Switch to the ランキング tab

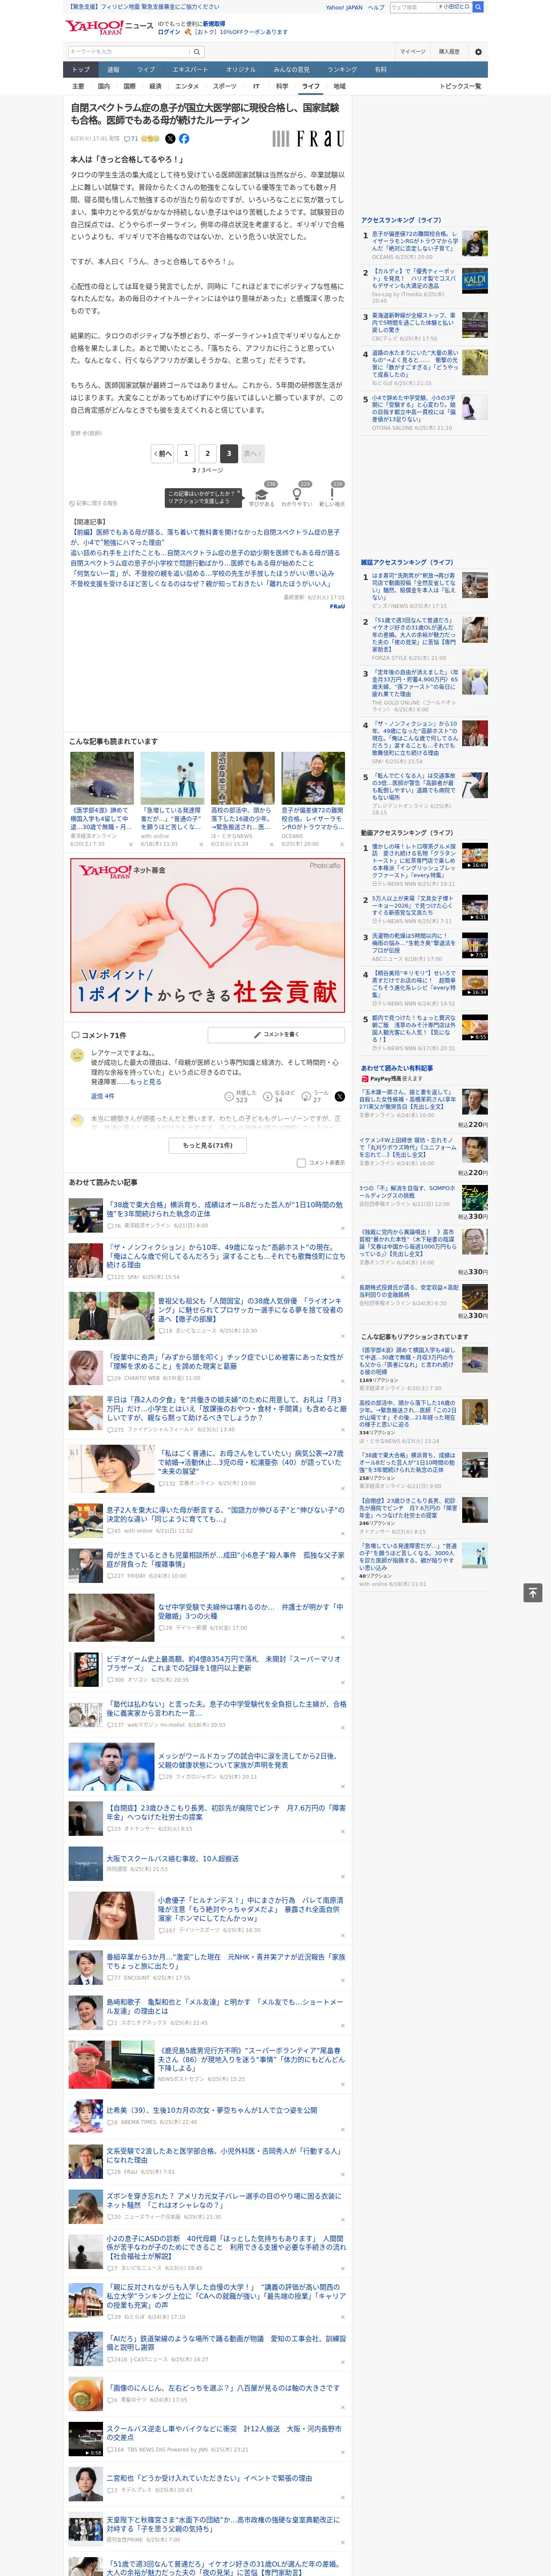(342, 70)
